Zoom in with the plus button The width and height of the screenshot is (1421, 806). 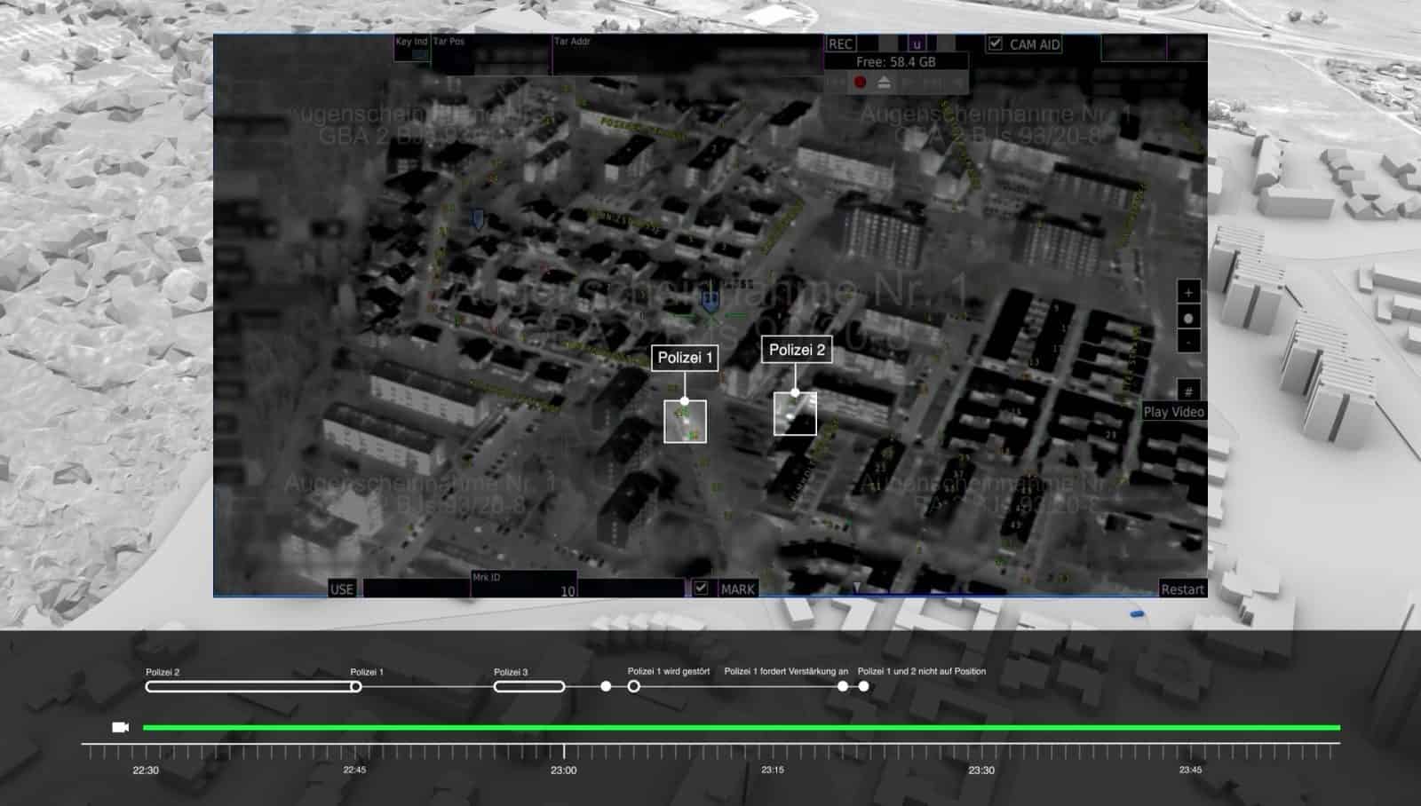point(1188,293)
